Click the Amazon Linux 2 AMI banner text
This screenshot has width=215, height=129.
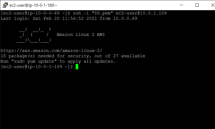[81, 35]
